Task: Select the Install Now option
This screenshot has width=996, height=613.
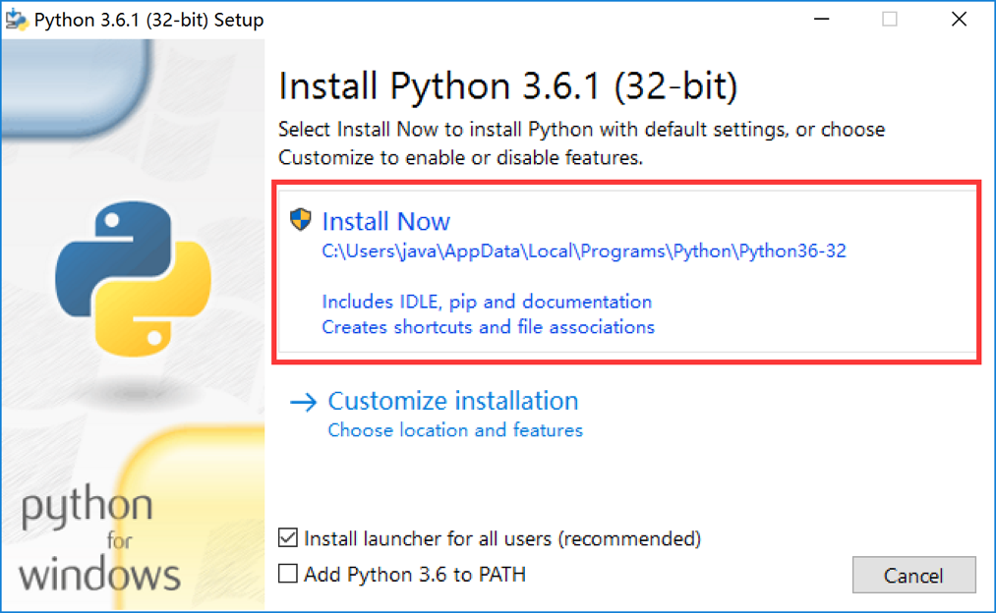Action: (x=385, y=221)
